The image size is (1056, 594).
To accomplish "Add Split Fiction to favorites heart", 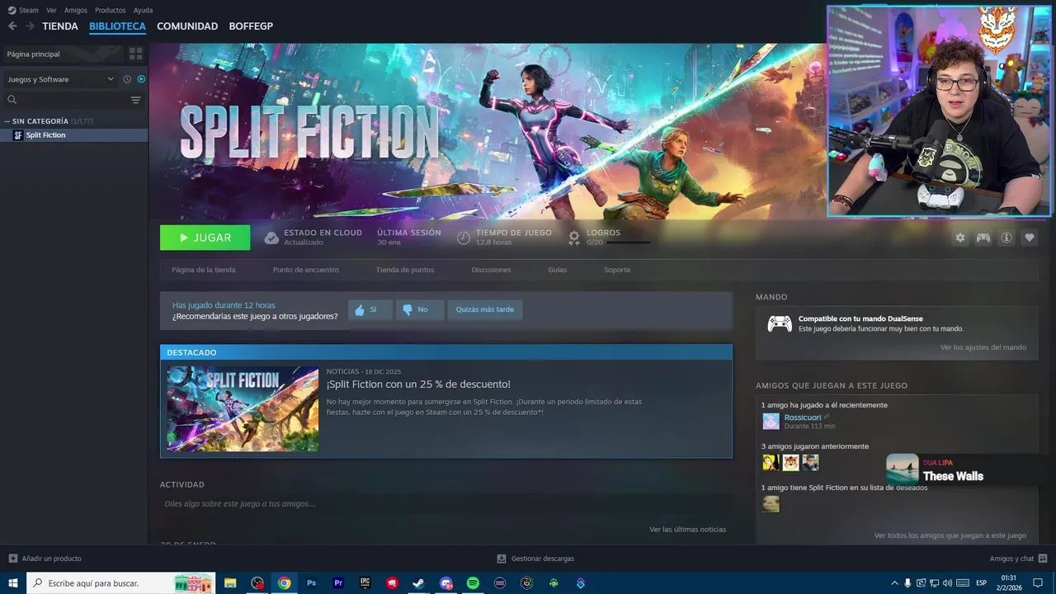I will (1030, 238).
